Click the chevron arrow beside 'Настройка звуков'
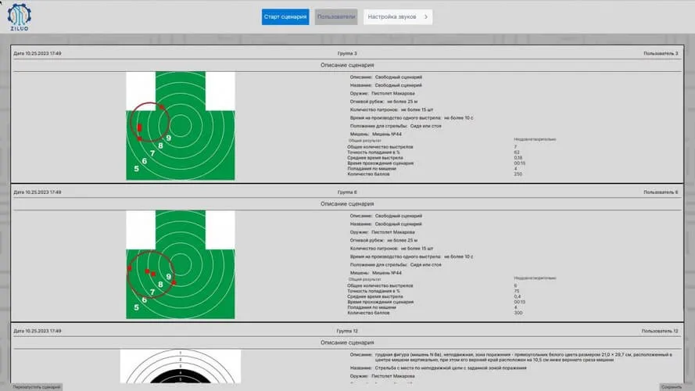Image resolution: width=695 pixels, height=391 pixels. 425,16
